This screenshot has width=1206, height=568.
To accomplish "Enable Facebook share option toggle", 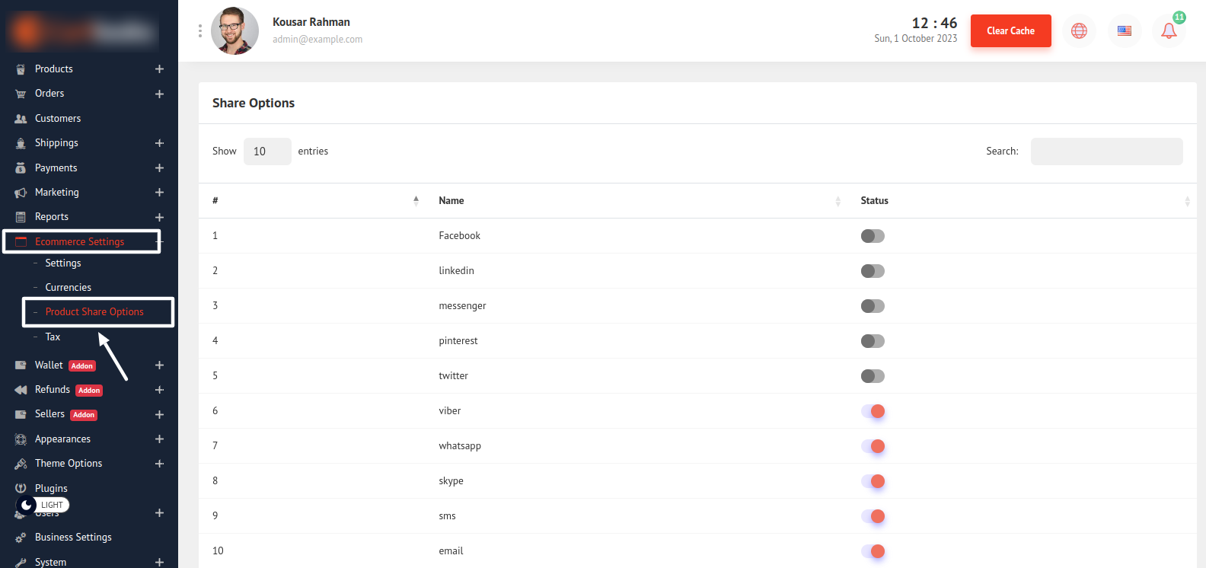I will (x=873, y=236).
